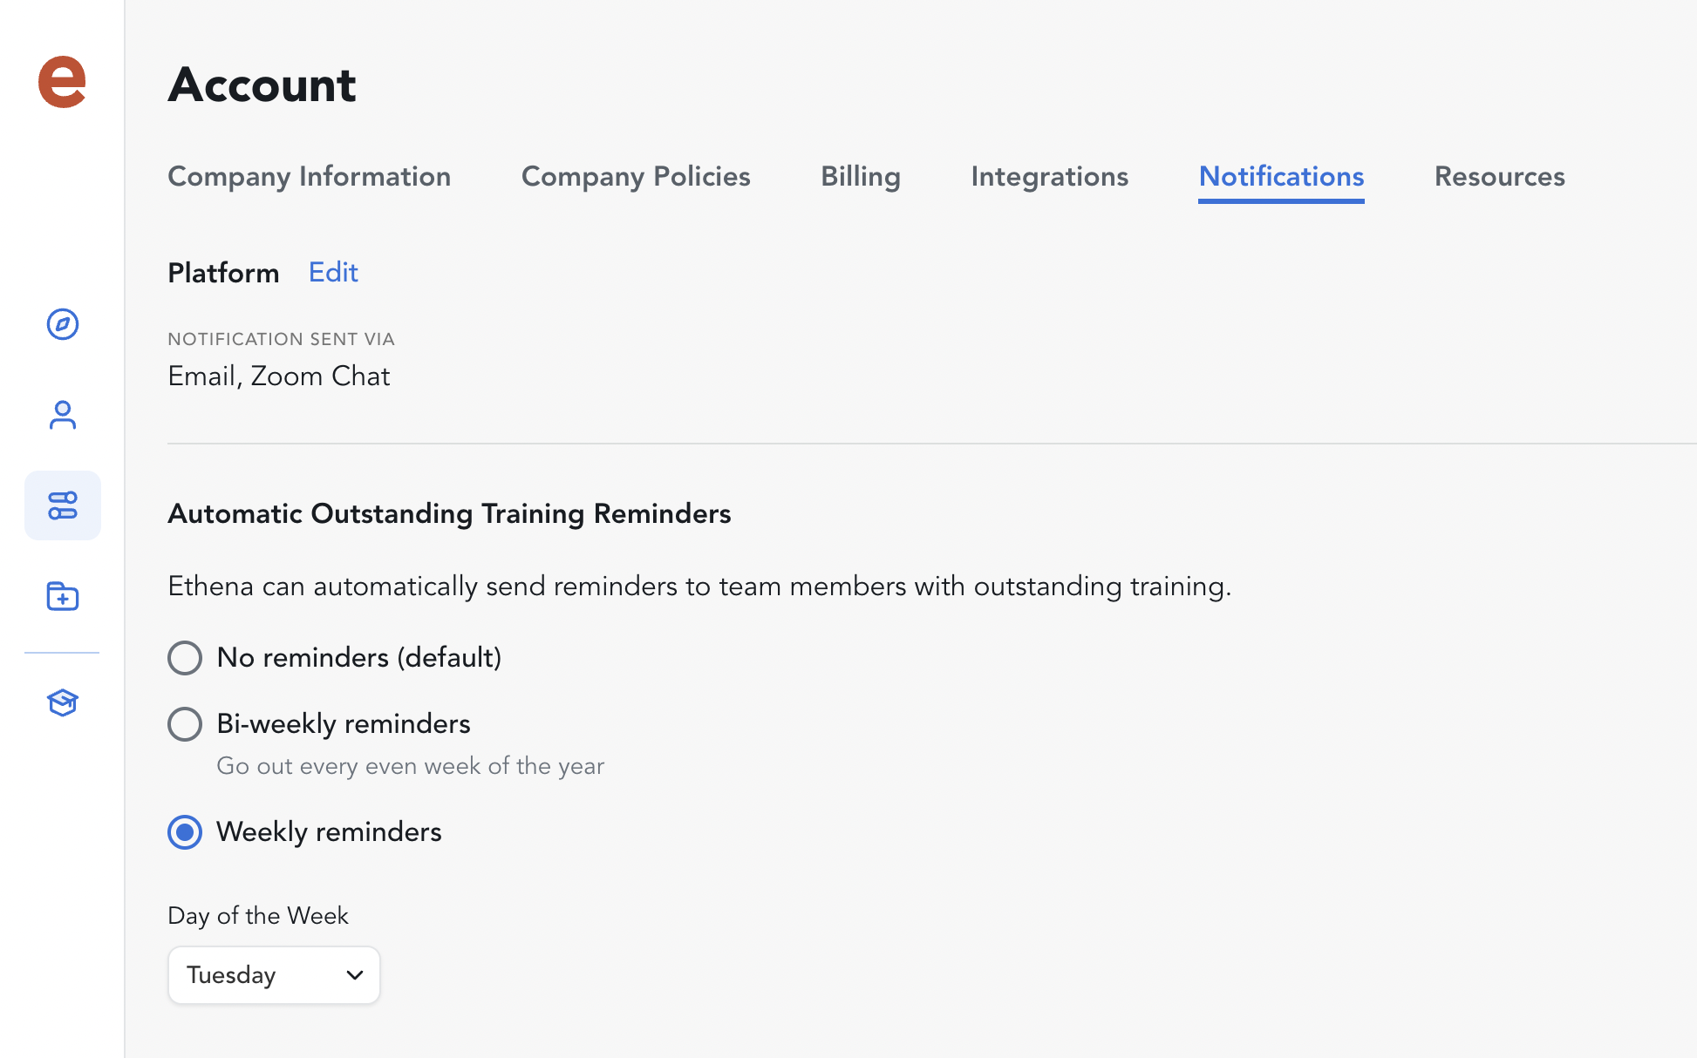Select Bi-weekly reminders radio button
Viewport: 1697px width, 1058px height.
185,724
